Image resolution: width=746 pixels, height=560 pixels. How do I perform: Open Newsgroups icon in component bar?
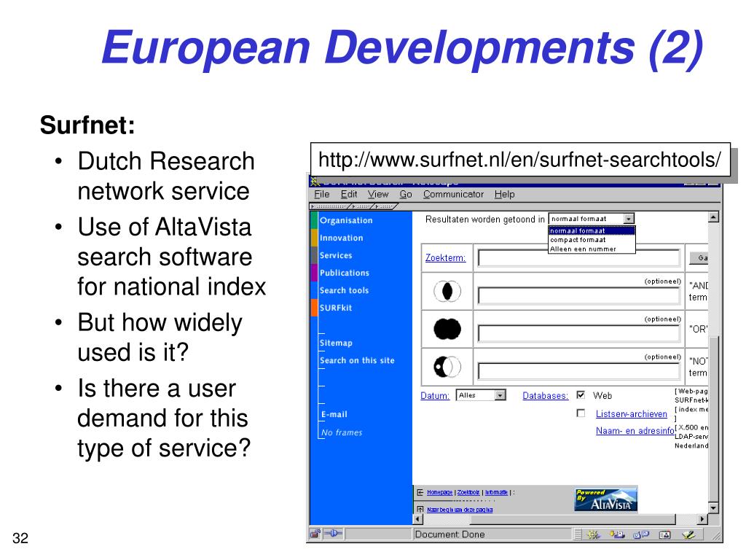(x=641, y=534)
